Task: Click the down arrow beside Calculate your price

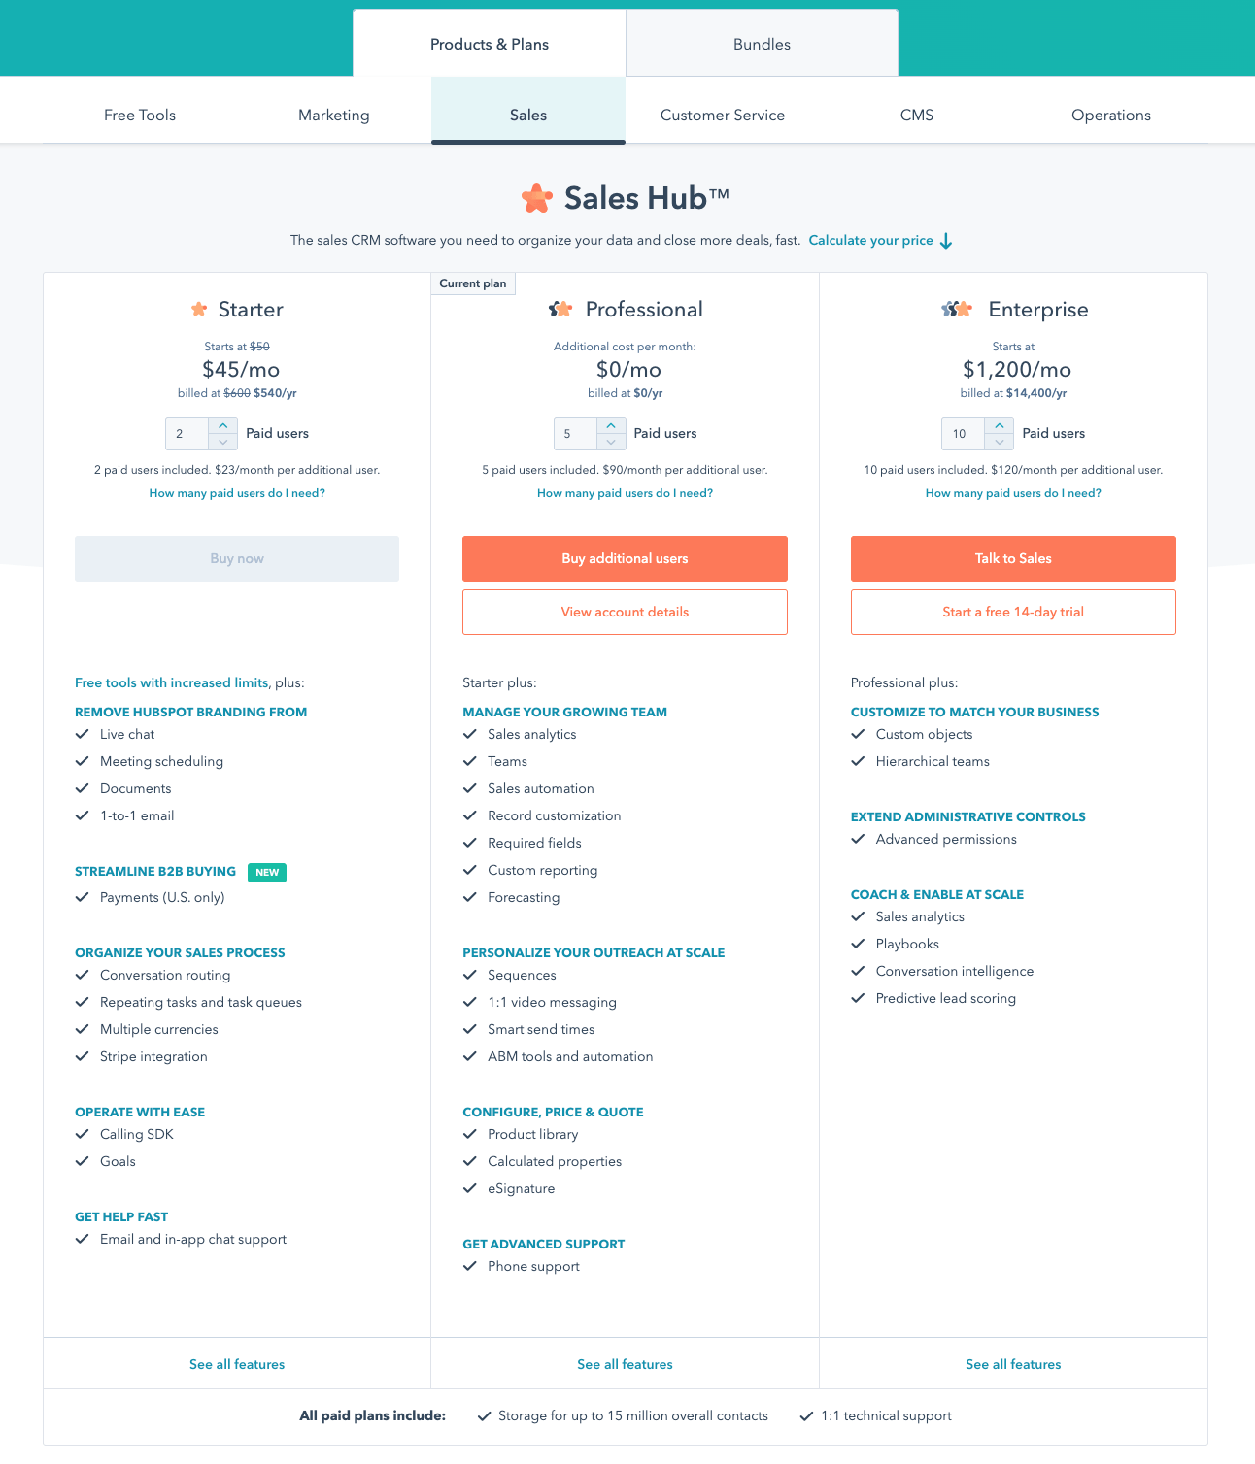Action: point(946,241)
